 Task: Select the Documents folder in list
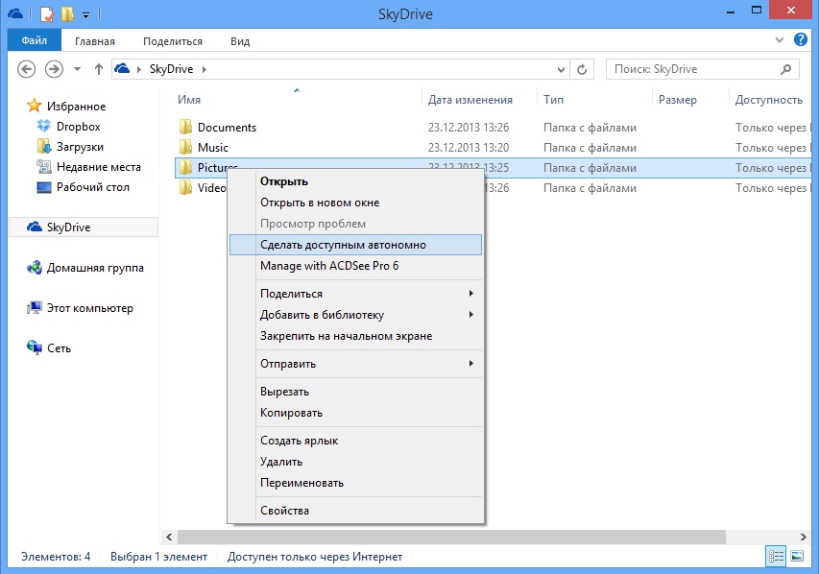227,128
